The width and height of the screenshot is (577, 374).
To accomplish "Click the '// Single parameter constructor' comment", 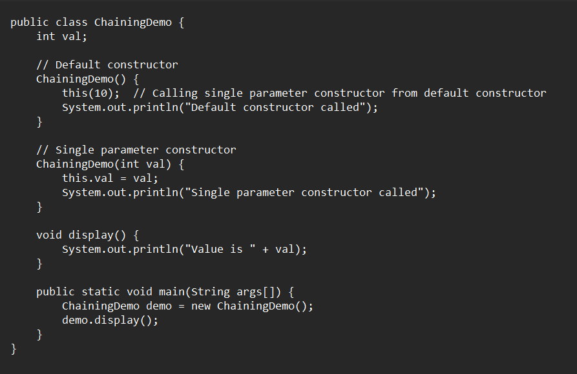I will pos(136,150).
